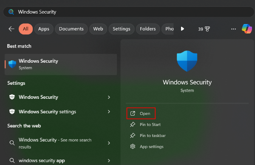Expand the 'windows security app' web suggestion arrow
Viewport: 255px width, 165px height.
[x=109, y=161]
